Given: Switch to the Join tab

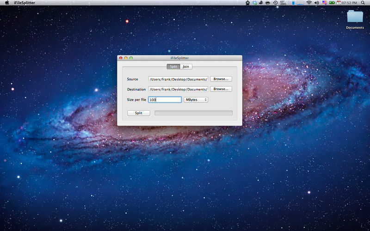Looking at the screenshot, I should (x=186, y=67).
